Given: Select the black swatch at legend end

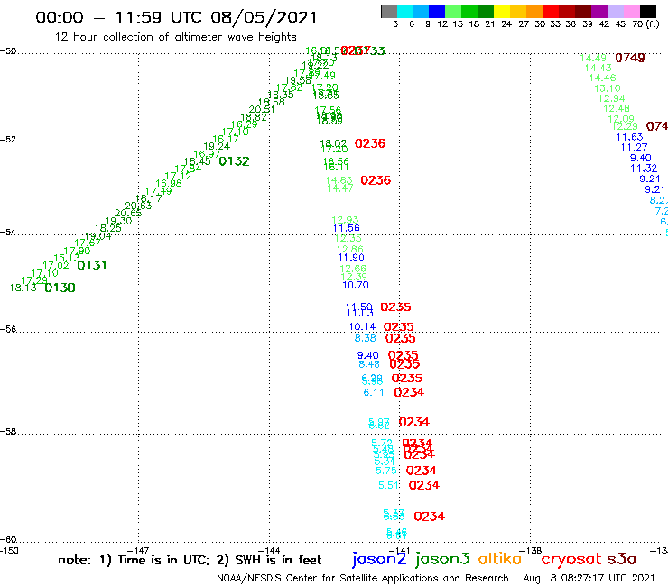Looking at the screenshot, I should click(x=648, y=11).
